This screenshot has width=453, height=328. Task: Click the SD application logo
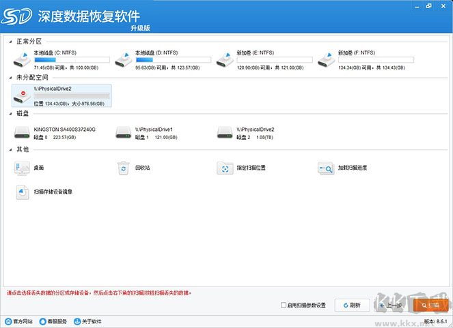point(17,16)
